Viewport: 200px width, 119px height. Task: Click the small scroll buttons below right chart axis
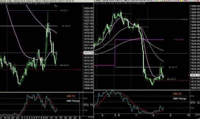click(x=197, y=115)
